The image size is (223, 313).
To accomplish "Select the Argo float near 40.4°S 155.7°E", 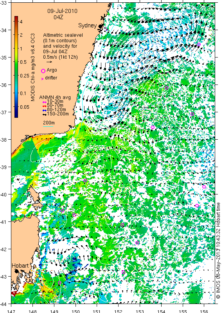I will click(197, 206).
